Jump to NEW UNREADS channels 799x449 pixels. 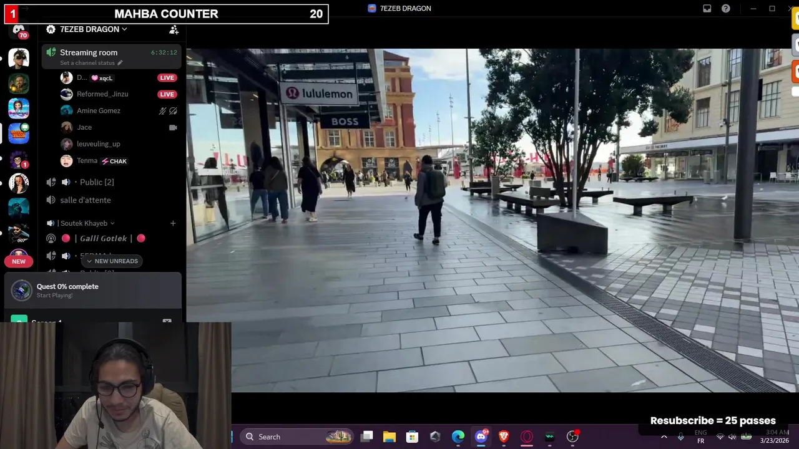(112, 261)
